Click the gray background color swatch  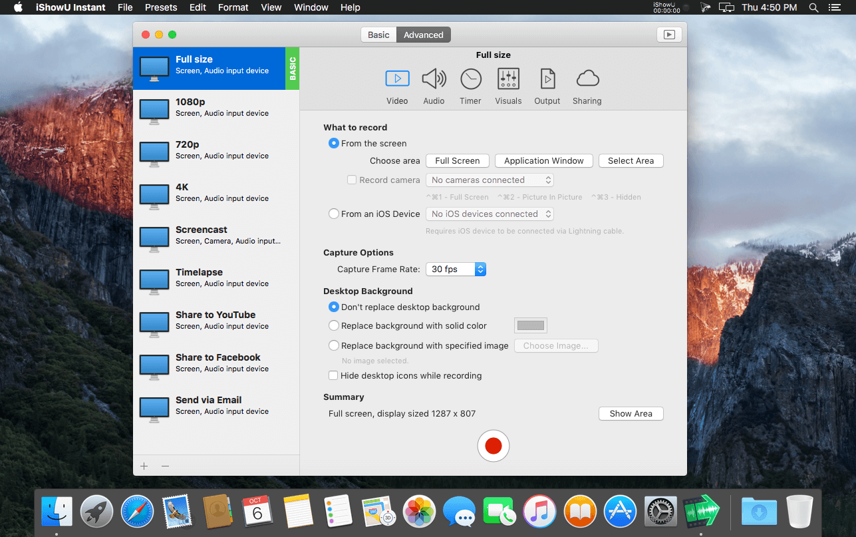pyautogui.click(x=530, y=325)
